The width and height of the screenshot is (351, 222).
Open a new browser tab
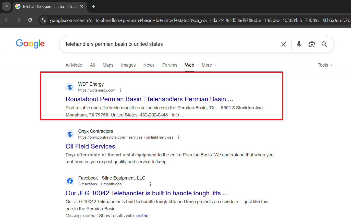coord(93,6)
